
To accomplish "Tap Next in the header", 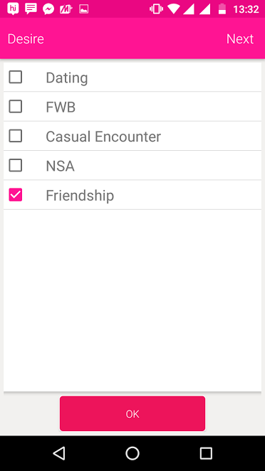I will tap(240, 38).
